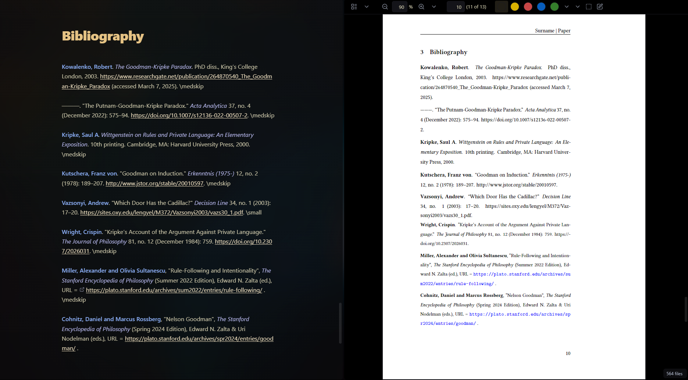Select the yellow highlight color
The width and height of the screenshot is (688, 380).
click(515, 7)
